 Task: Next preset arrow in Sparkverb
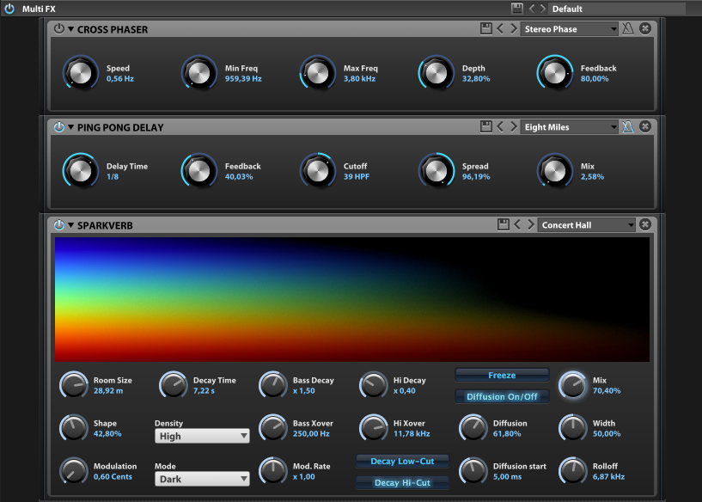531,225
